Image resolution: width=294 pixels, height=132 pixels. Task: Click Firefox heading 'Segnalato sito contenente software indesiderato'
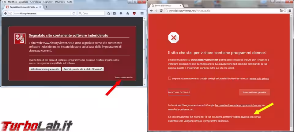pyautogui.click(x=68, y=35)
